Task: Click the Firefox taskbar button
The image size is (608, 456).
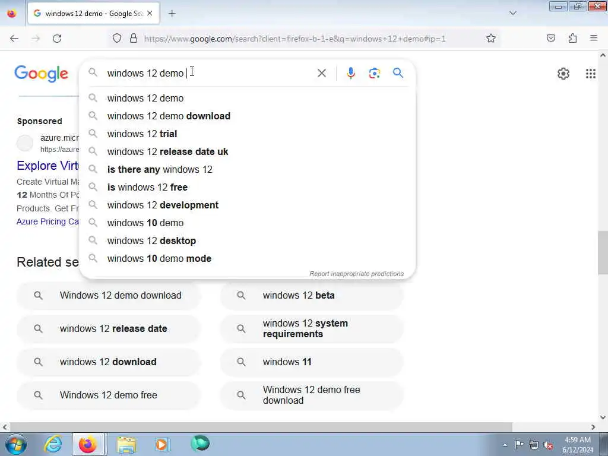Action: [88, 444]
